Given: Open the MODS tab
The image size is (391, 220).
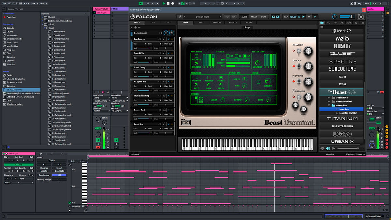Looking at the screenshot, I should 249,23.
